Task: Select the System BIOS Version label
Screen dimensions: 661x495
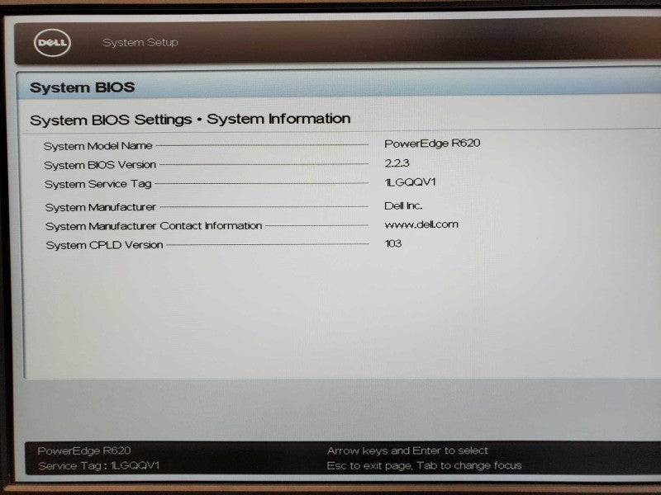Action: coord(100,165)
